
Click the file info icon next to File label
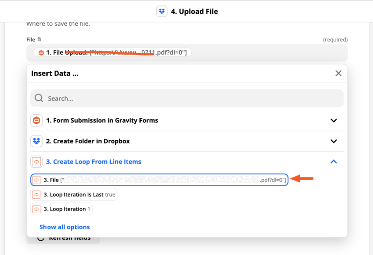[39, 39]
